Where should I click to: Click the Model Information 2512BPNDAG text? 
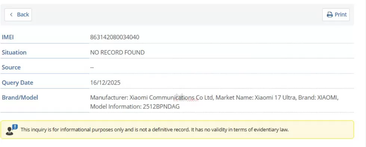click(135, 106)
